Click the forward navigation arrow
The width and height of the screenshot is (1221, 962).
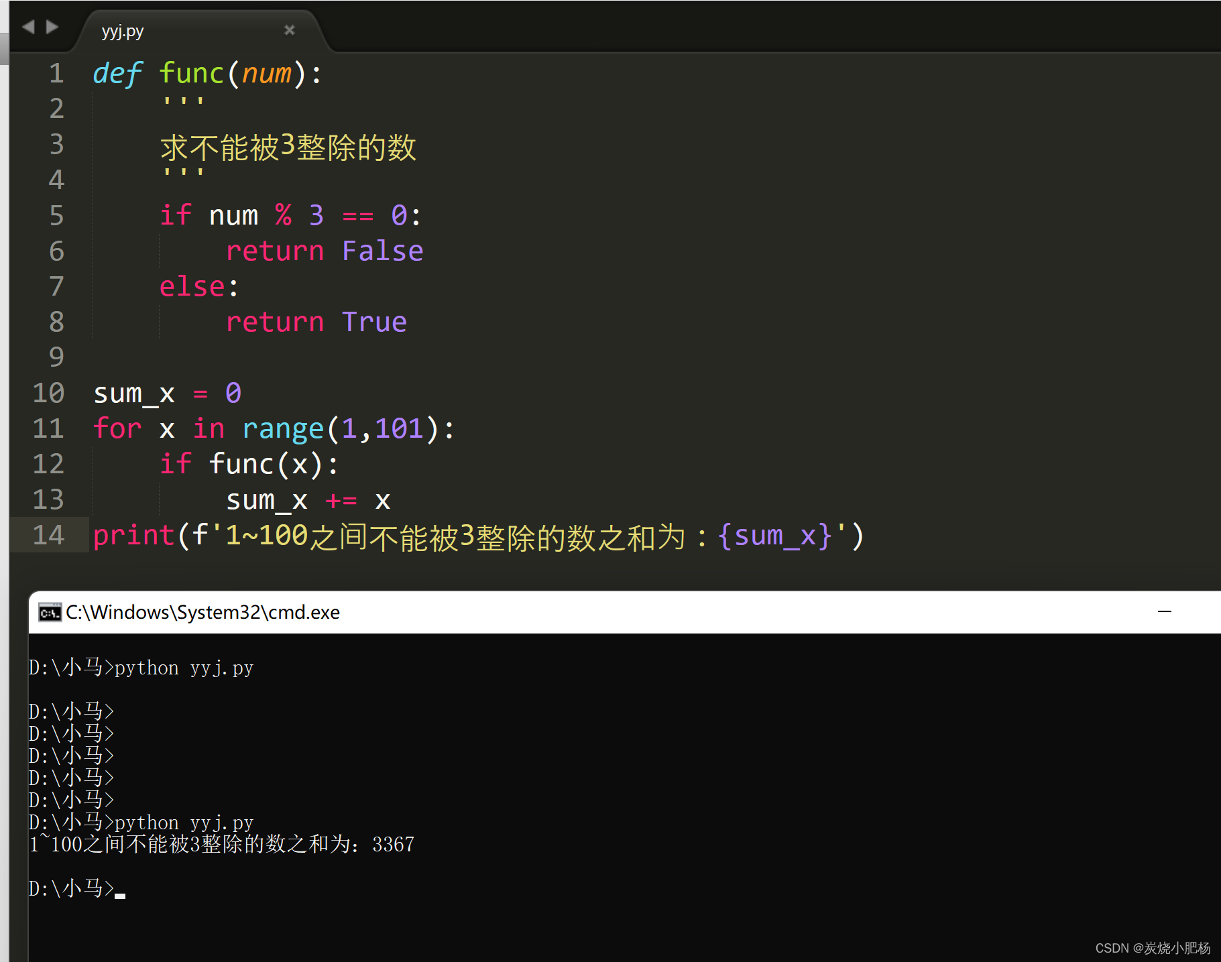point(52,27)
